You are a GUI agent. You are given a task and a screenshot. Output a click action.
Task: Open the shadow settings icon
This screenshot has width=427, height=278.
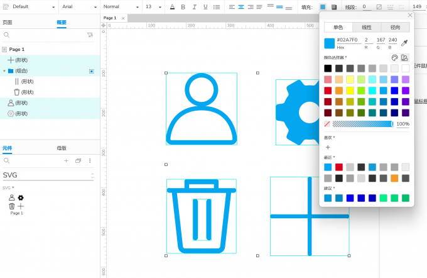point(334,7)
